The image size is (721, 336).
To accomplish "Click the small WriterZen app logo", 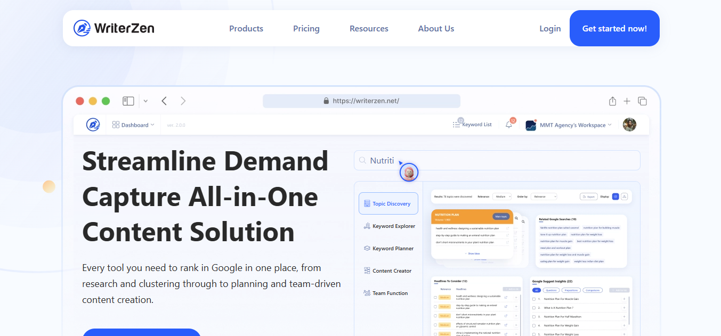I will (93, 125).
